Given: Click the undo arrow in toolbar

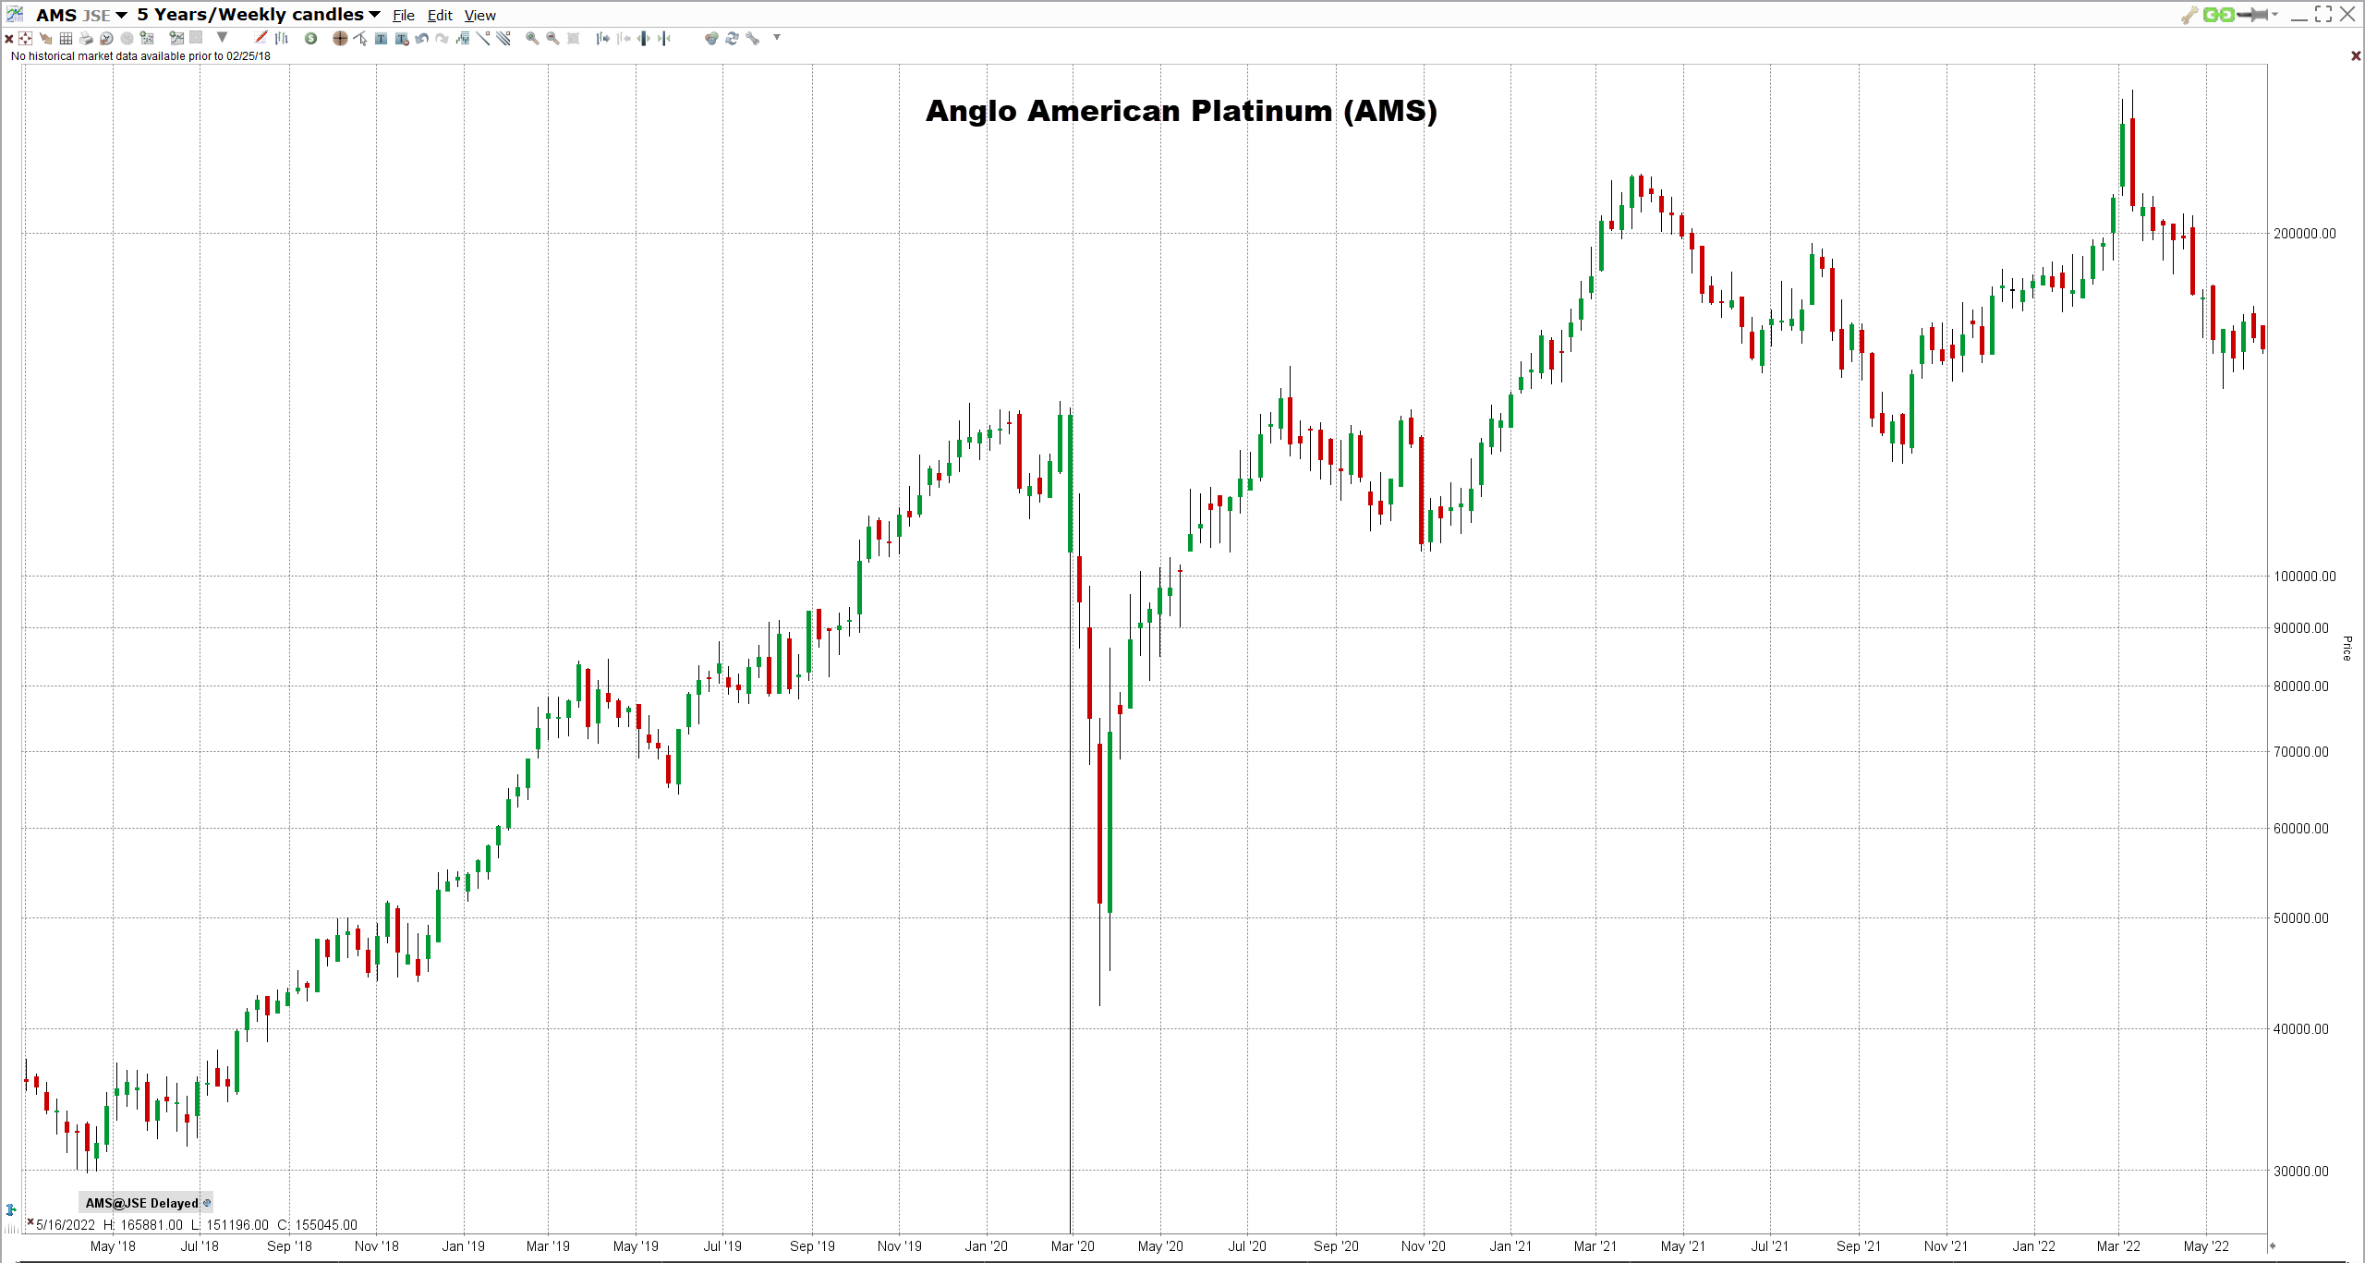Looking at the screenshot, I should point(421,38).
